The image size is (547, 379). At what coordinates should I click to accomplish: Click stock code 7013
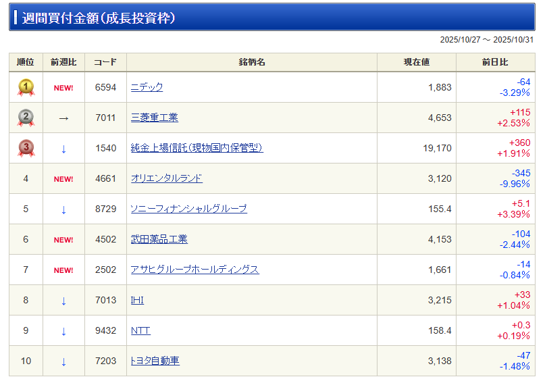(x=106, y=300)
